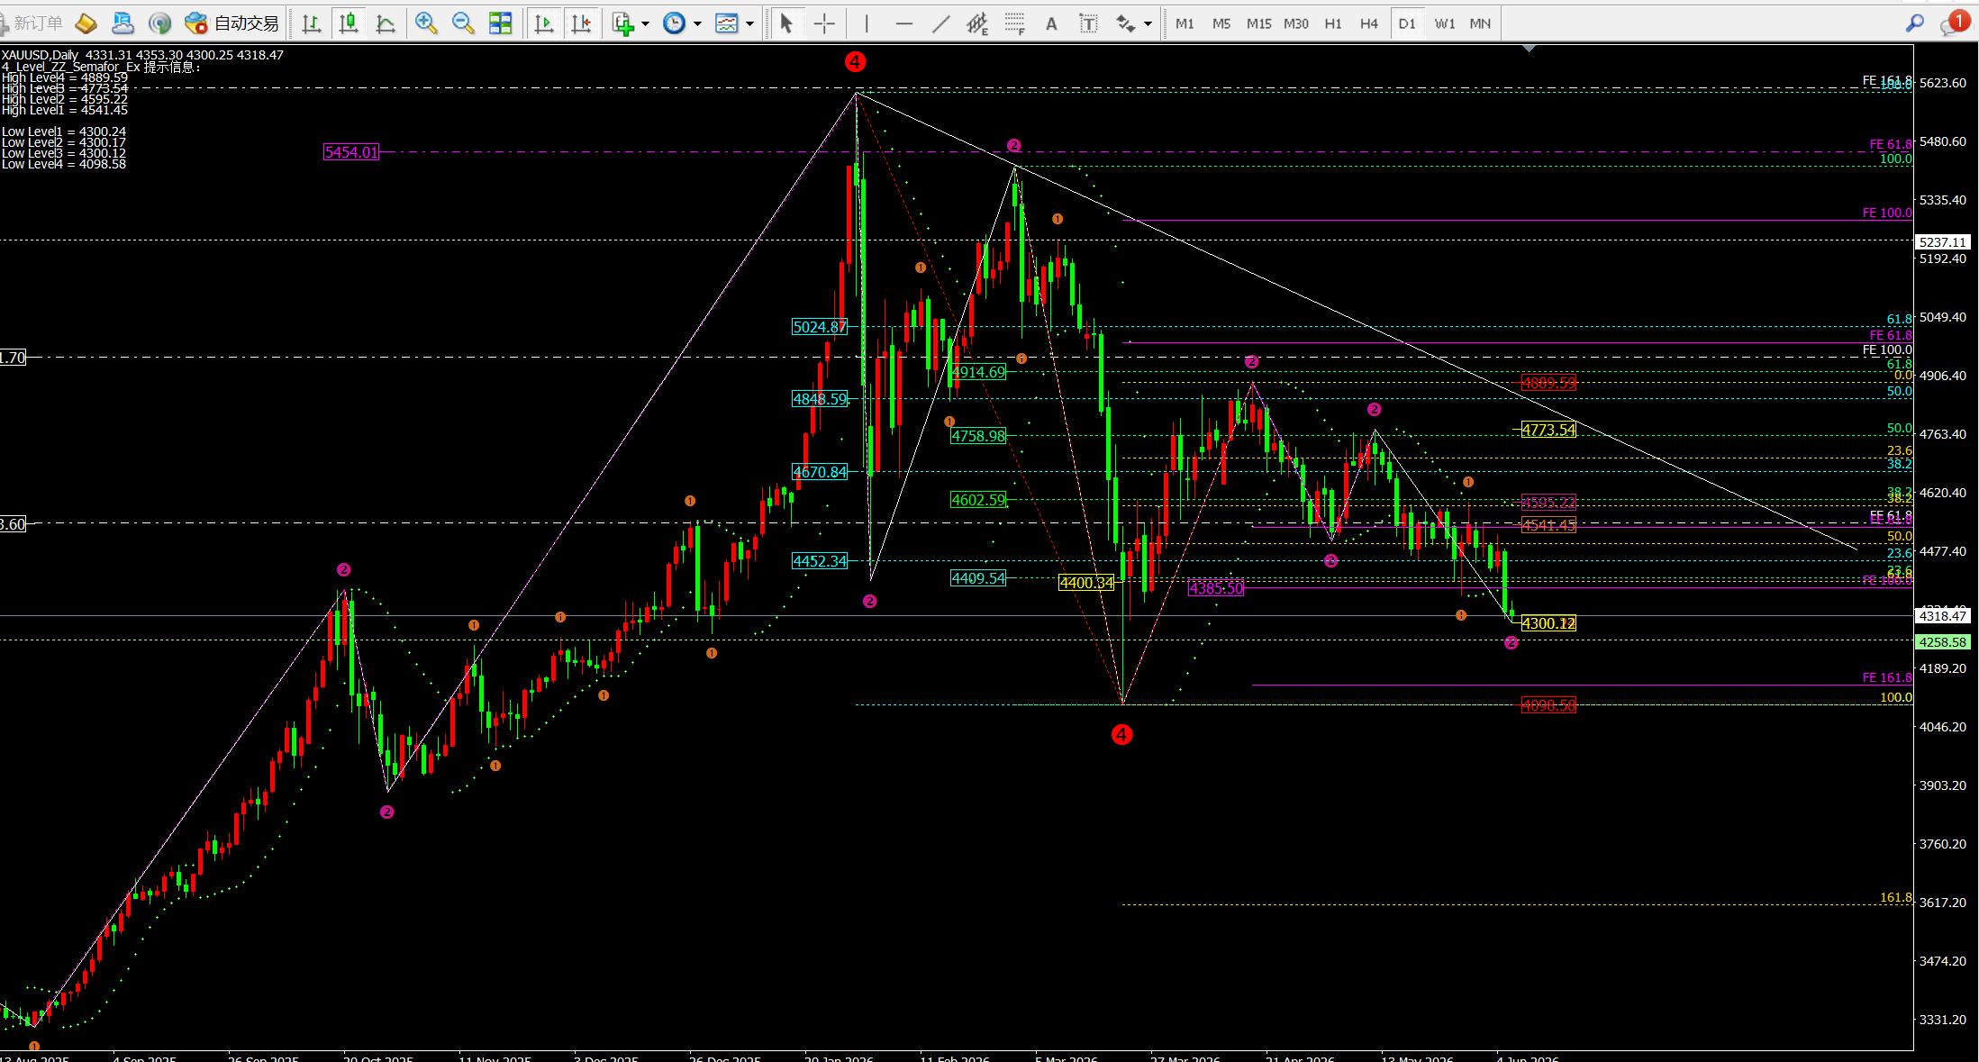Image resolution: width=1979 pixels, height=1062 pixels.
Task: Click the 5454.01 magenta price label
Action: pos(351,152)
